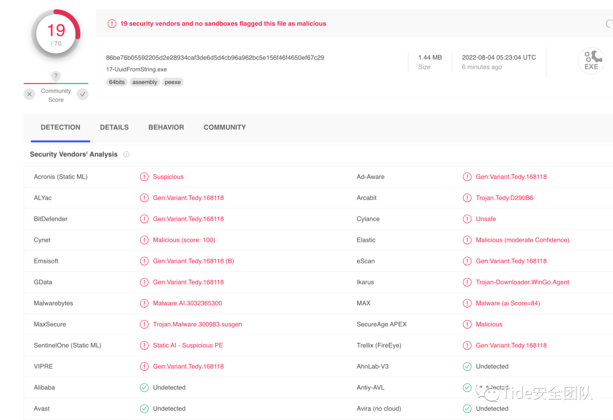Click the Unsafe result for Cylance
613x420 pixels.
486,219
